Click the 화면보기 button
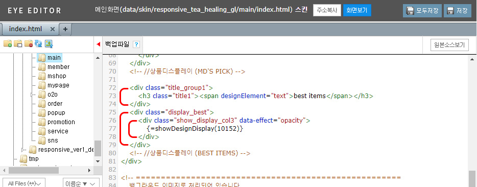 [x=357, y=10]
